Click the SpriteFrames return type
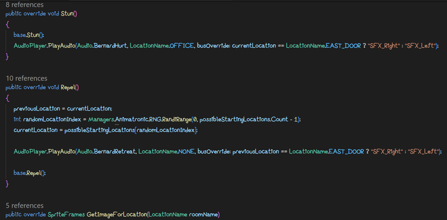Screen dimensions: 447x220 pos(66,214)
